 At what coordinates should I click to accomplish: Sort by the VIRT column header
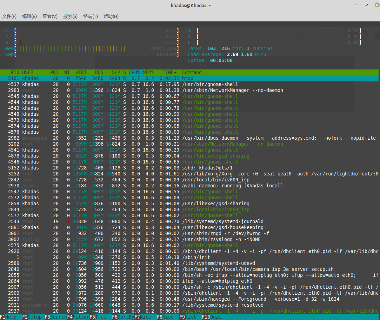pos(81,73)
